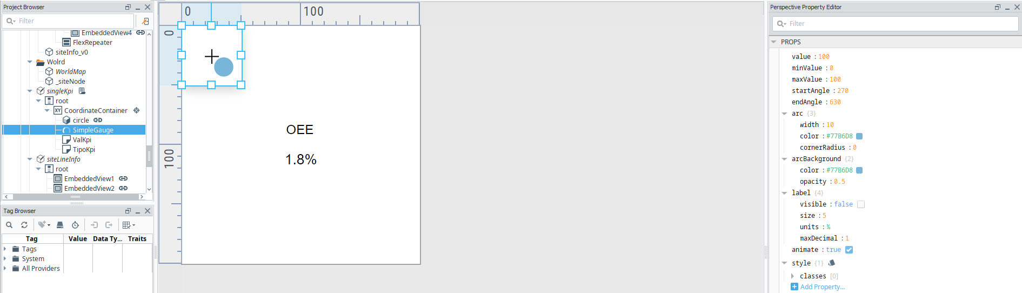Restore the Tag Browser panel window
Screen dimensions: 1022x293
(128, 211)
